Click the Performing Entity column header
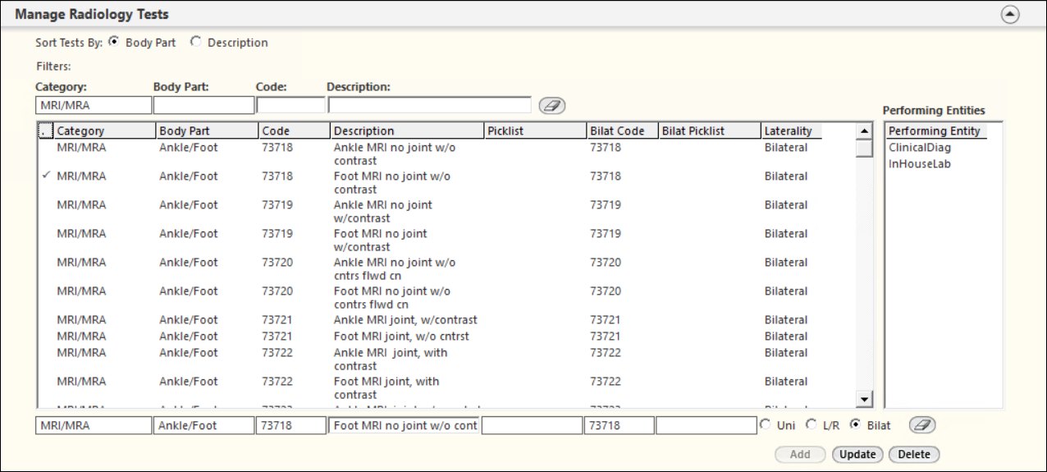Screen dimensions: 1047x472 (937, 131)
